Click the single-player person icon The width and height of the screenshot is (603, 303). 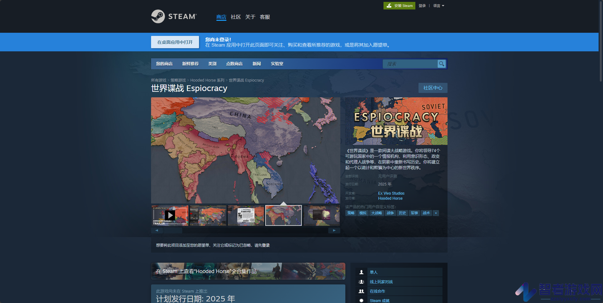pos(361,272)
